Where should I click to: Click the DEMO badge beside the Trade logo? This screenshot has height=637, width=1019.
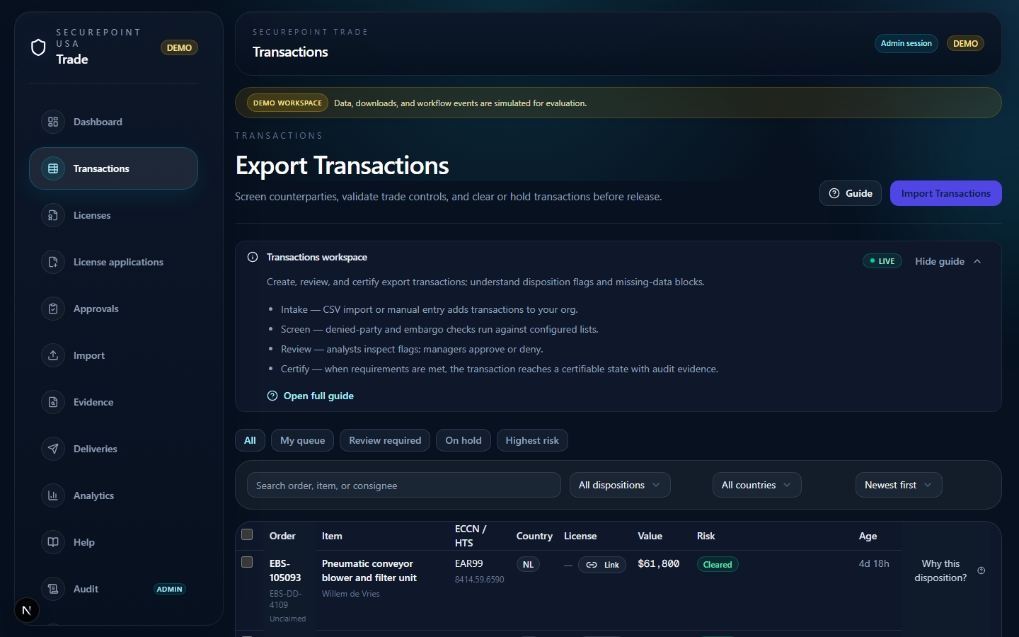point(179,47)
